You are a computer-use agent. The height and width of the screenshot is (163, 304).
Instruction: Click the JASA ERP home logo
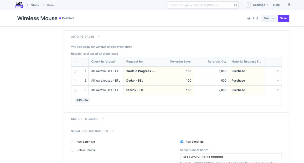pyautogui.click(x=19, y=5)
